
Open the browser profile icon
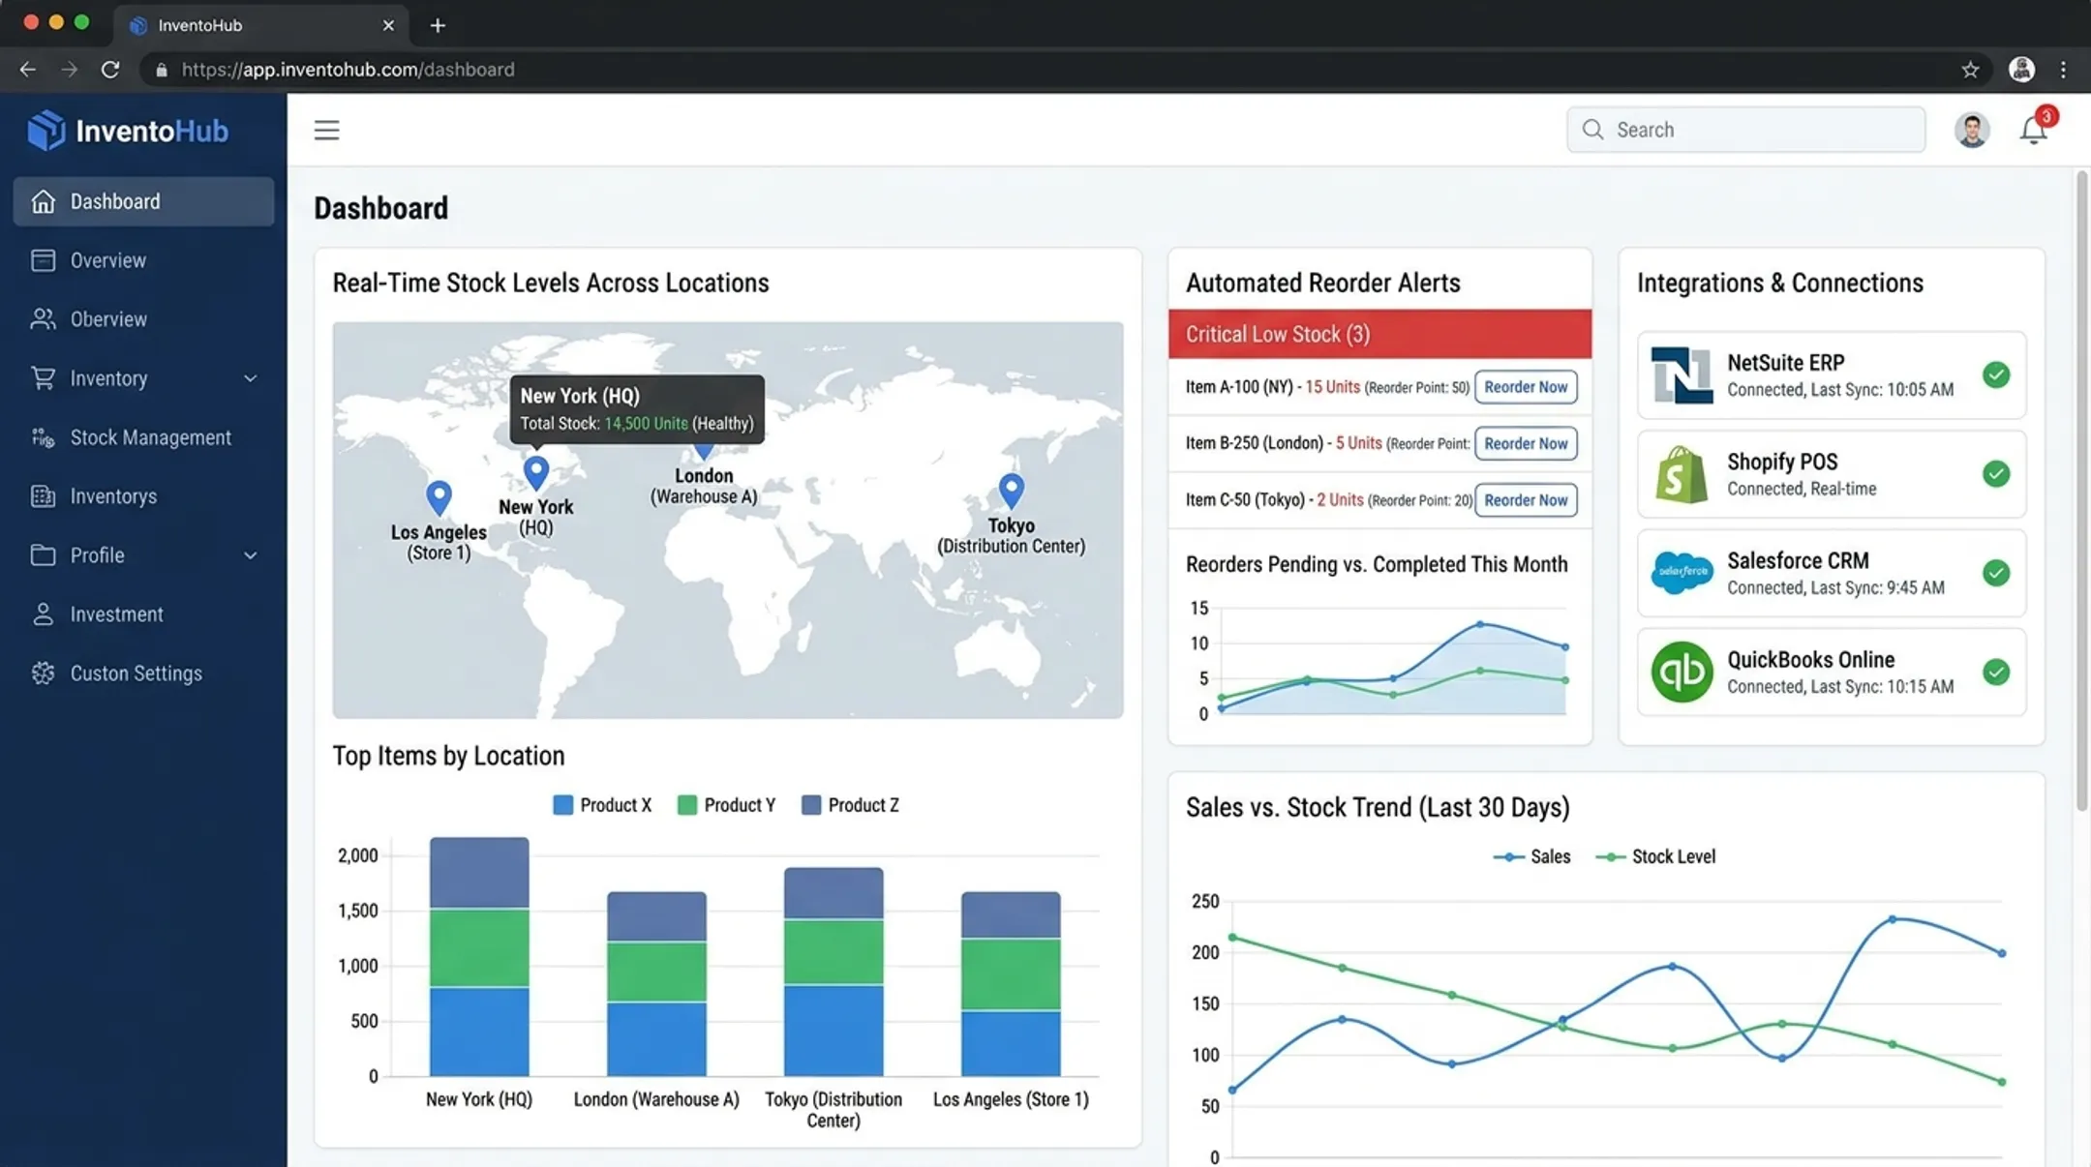[x=2021, y=70]
